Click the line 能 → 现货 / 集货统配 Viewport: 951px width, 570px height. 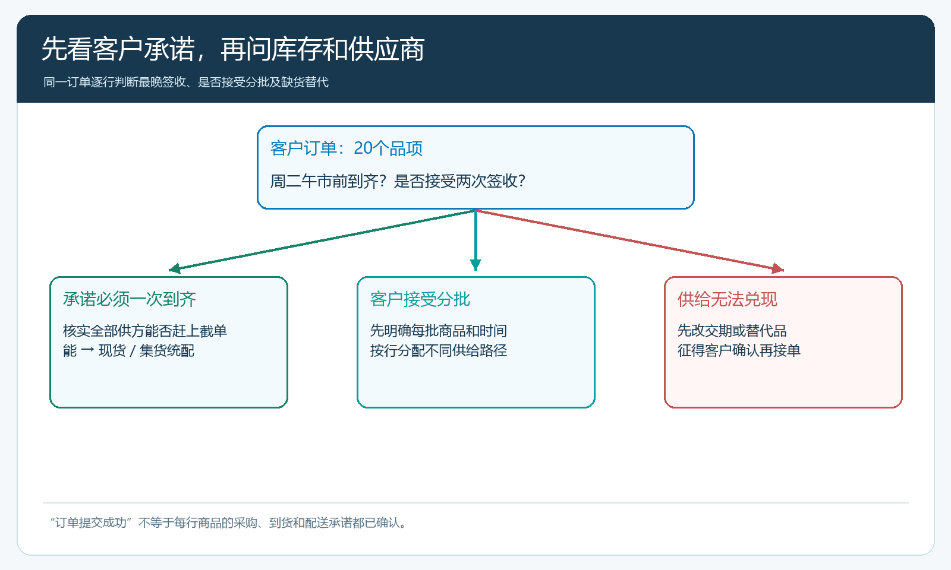click(128, 350)
